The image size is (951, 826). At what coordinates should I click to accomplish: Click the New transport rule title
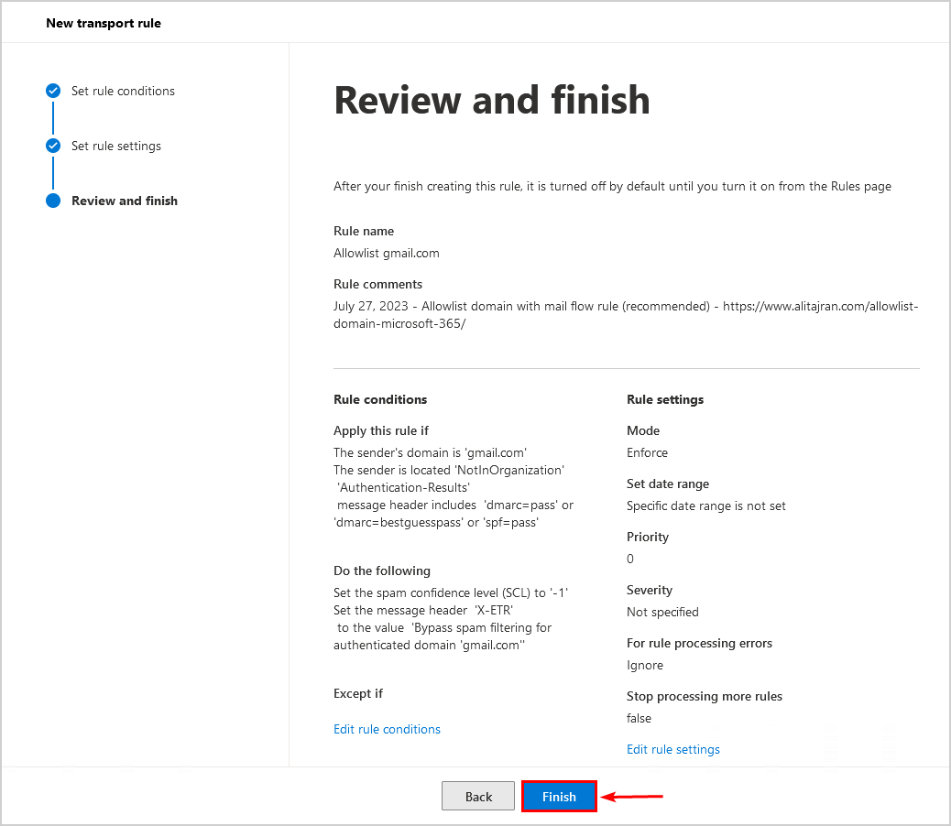point(104,23)
